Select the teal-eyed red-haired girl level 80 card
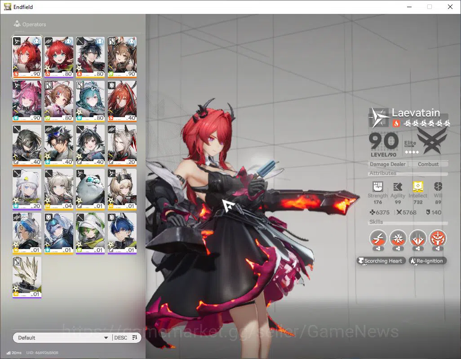 (x=58, y=57)
